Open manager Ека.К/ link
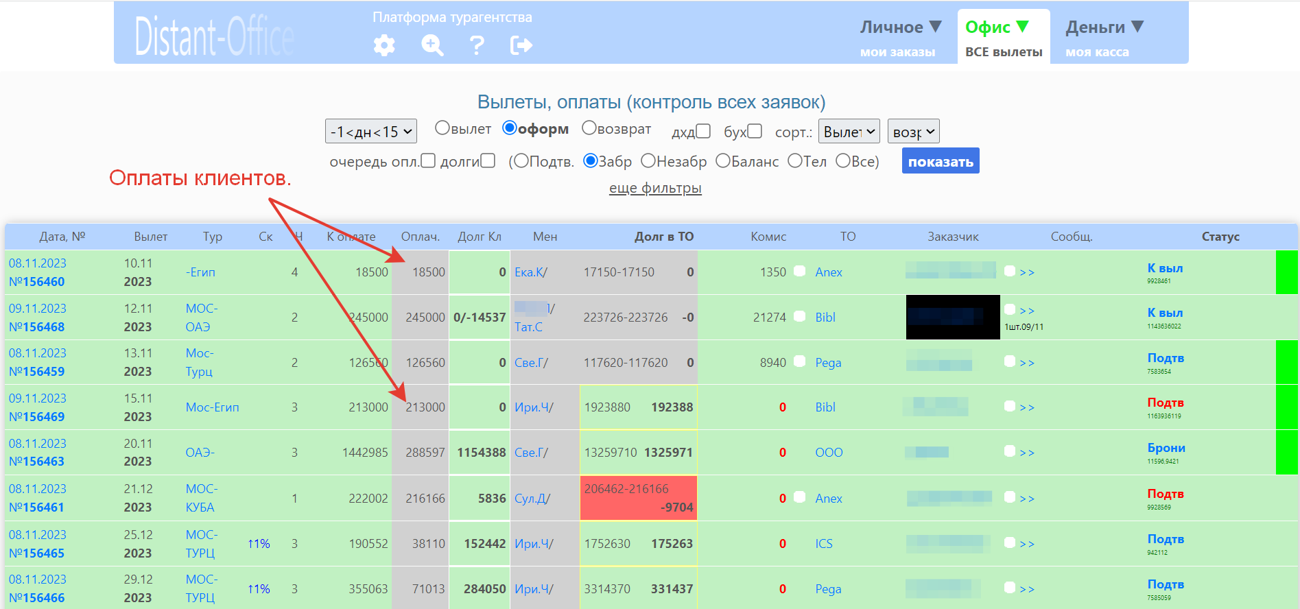The image size is (1300, 609). pyautogui.click(x=531, y=272)
